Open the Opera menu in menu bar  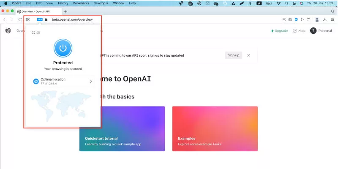click(16, 3)
